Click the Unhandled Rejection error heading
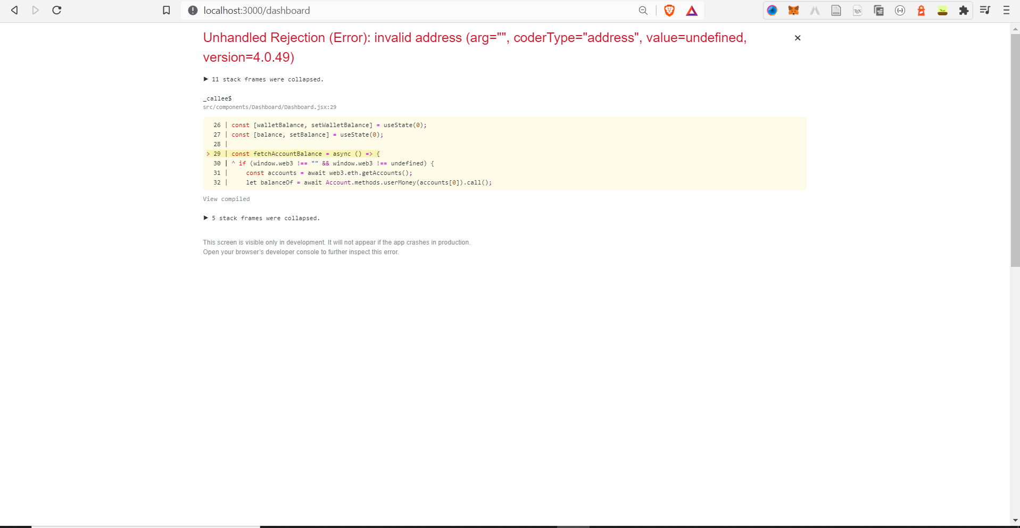 [475, 47]
